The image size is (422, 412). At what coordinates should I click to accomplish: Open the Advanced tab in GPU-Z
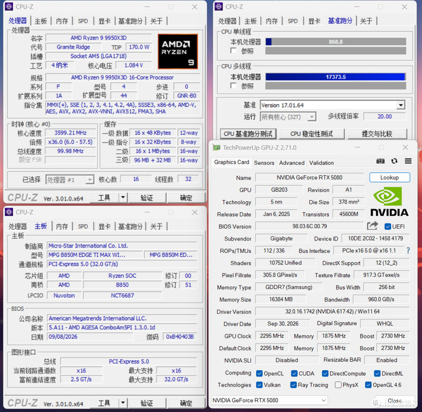[292, 163]
